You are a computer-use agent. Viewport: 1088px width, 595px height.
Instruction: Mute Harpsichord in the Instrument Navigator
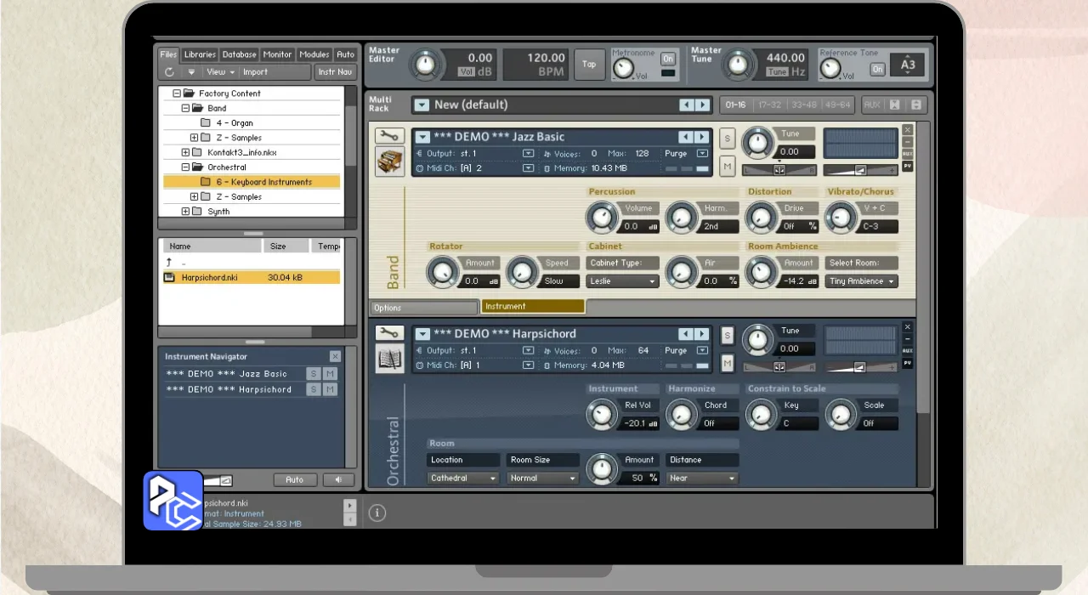coord(330,389)
